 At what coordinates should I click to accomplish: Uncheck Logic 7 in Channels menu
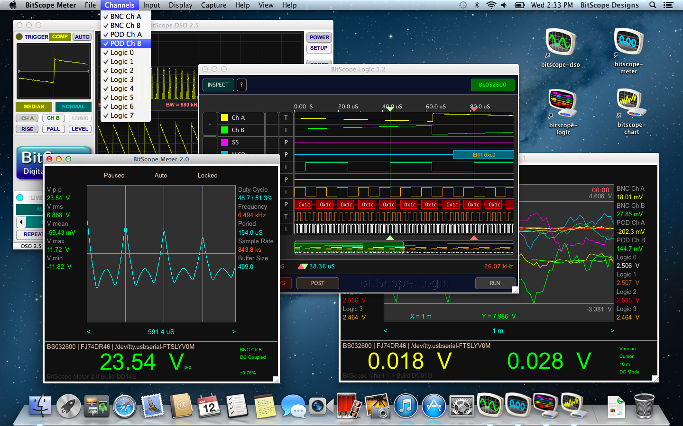click(x=126, y=115)
